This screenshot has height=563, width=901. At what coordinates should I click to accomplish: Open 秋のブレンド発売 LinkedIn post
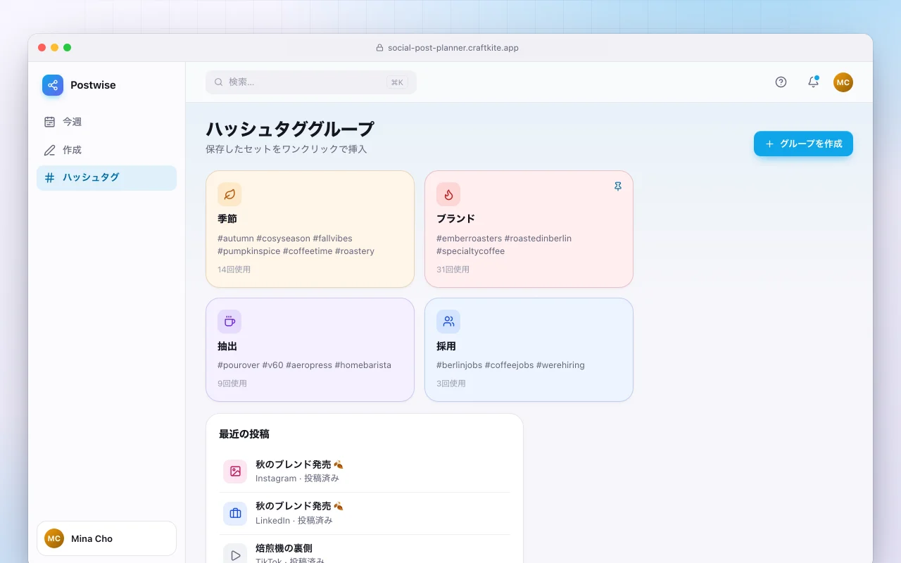coord(365,514)
